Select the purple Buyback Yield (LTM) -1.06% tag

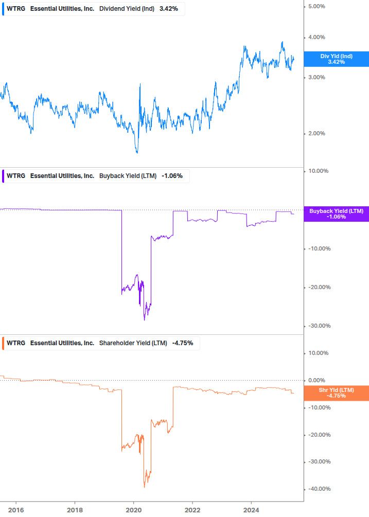pyautogui.click(x=337, y=214)
